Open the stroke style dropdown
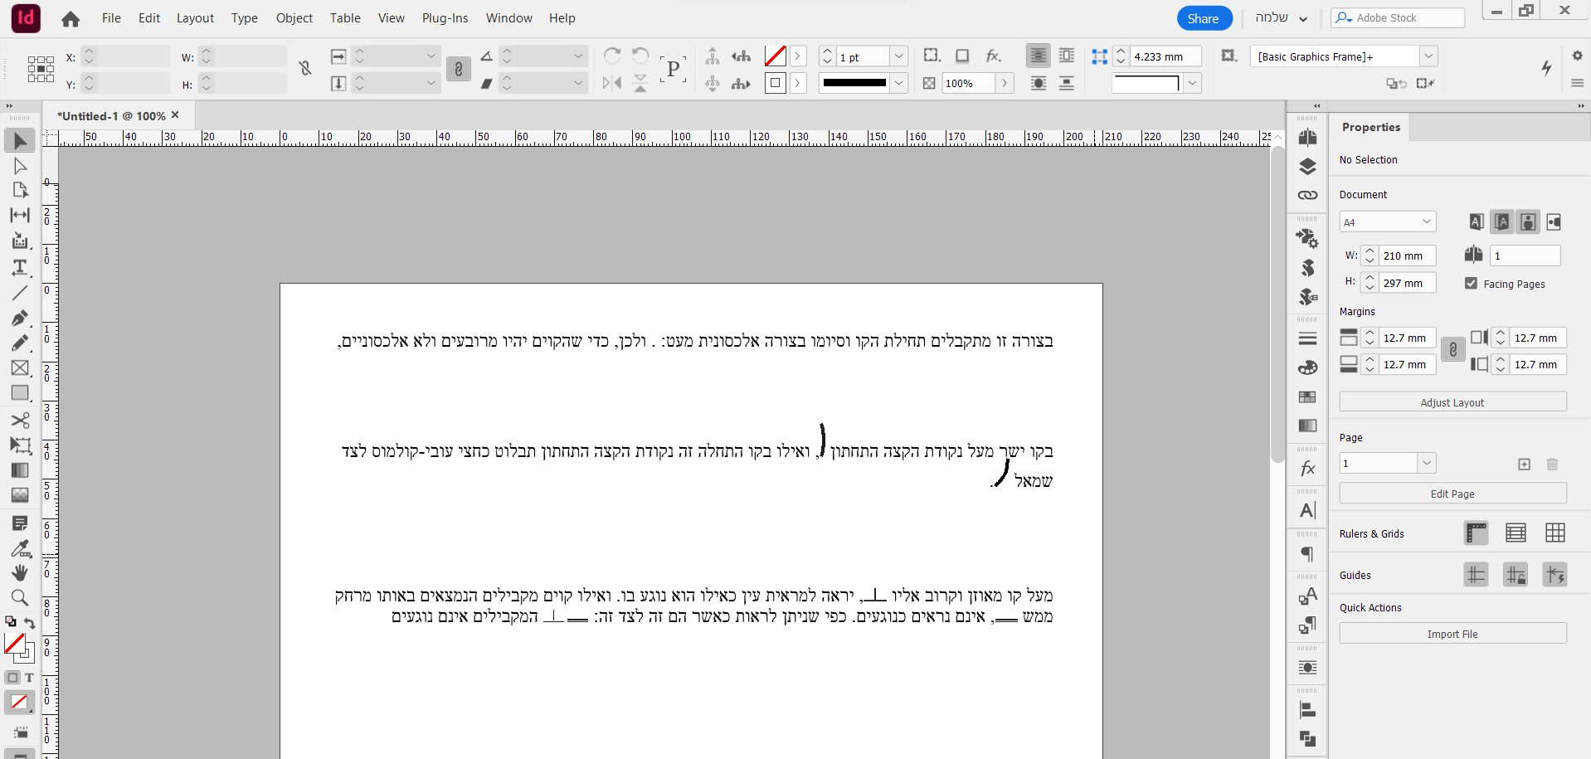The width and height of the screenshot is (1591, 759). (x=899, y=83)
